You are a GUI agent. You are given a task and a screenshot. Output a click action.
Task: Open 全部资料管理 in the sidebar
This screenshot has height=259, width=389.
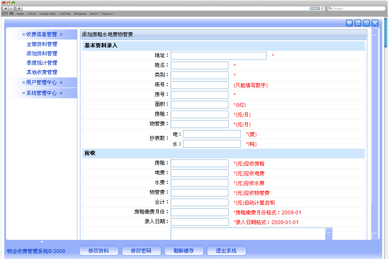tap(42, 44)
